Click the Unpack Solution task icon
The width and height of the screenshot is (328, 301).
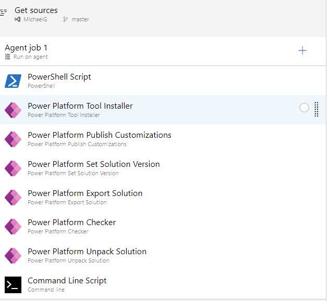(x=13, y=256)
